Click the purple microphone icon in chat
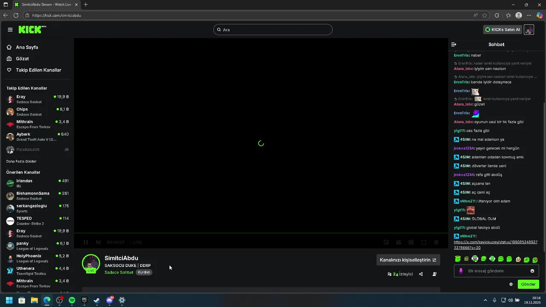Image resolution: width=546 pixels, height=307 pixels. [x=461, y=271]
